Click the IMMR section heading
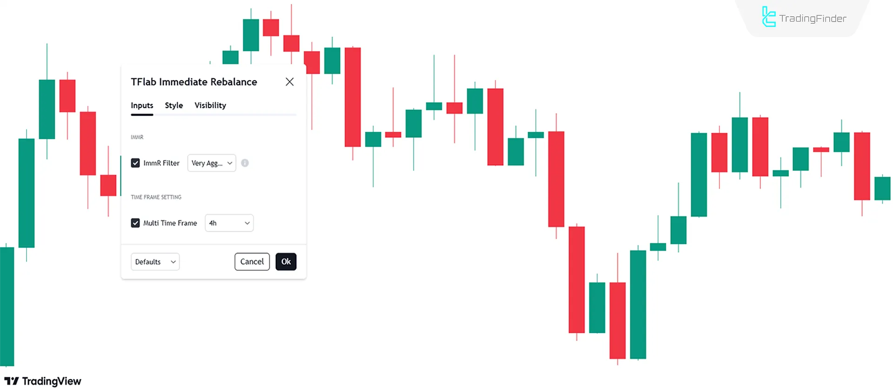The width and height of the screenshot is (893, 390). tap(137, 137)
